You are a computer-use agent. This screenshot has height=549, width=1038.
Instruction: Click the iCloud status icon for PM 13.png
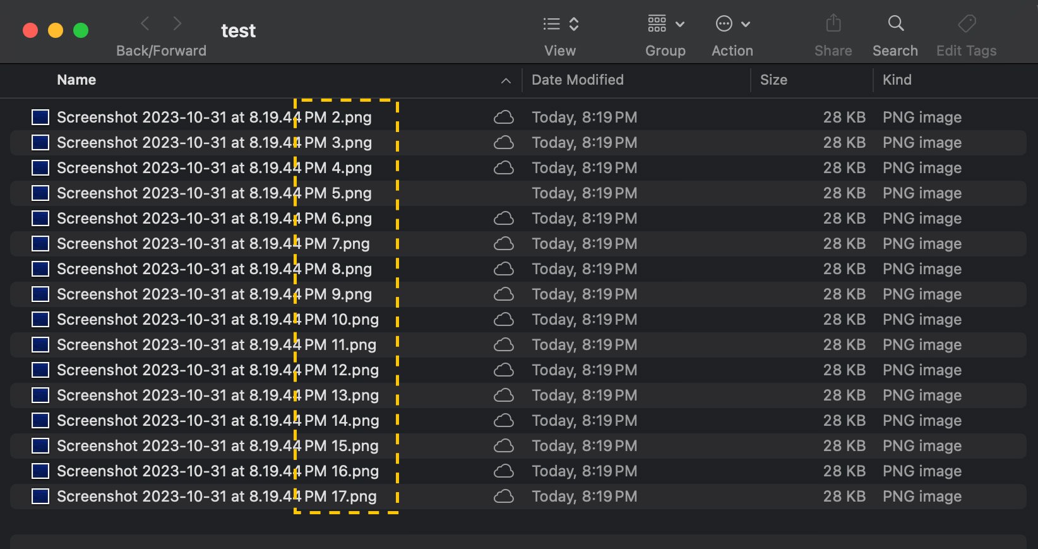coord(503,395)
